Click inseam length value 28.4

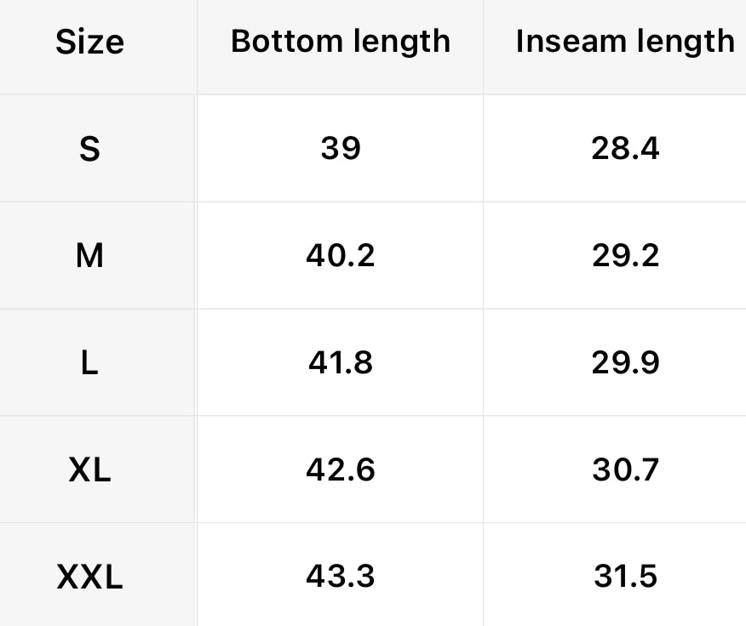[625, 149]
